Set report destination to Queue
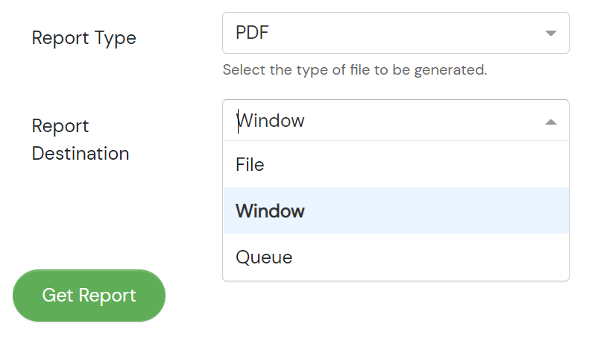The width and height of the screenshot is (592, 356). click(x=396, y=257)
